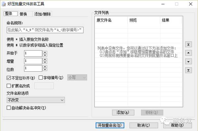Viewport: 198px width, 131px height.
Task: Click the app icon in title bar
Action: tap(4, 4)
